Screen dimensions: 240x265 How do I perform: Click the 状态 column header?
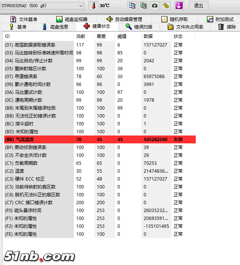tap(183, 36)
